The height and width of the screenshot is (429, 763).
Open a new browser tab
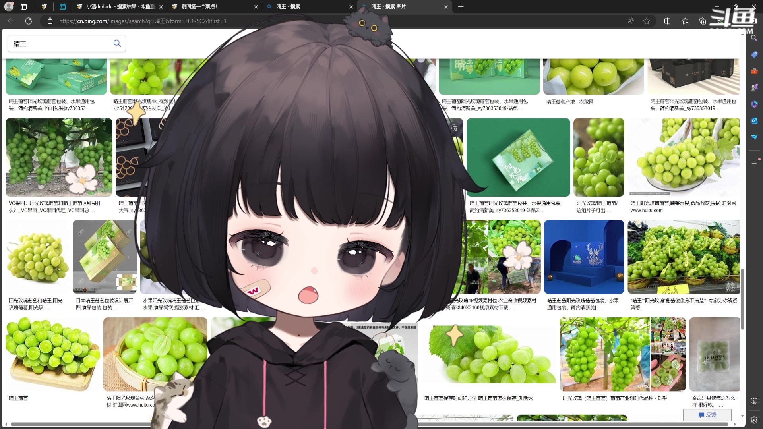(461, 6)
